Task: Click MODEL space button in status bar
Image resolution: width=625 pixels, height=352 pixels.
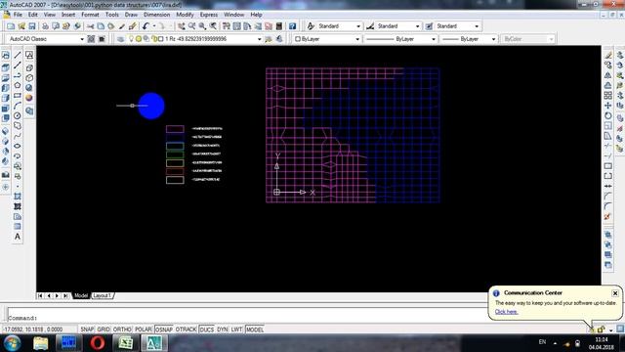Action: point(254,330)
